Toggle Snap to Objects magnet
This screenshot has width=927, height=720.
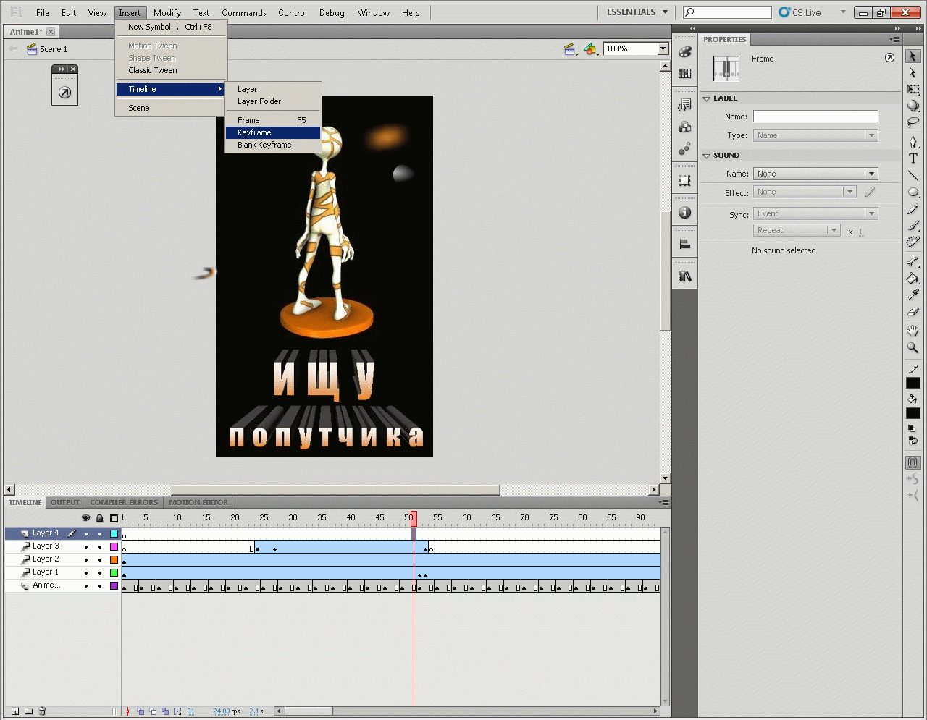tap(913, 462)
